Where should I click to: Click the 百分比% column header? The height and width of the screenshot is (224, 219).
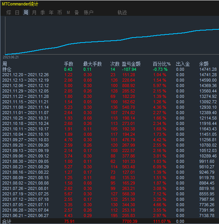coord(162,64)
